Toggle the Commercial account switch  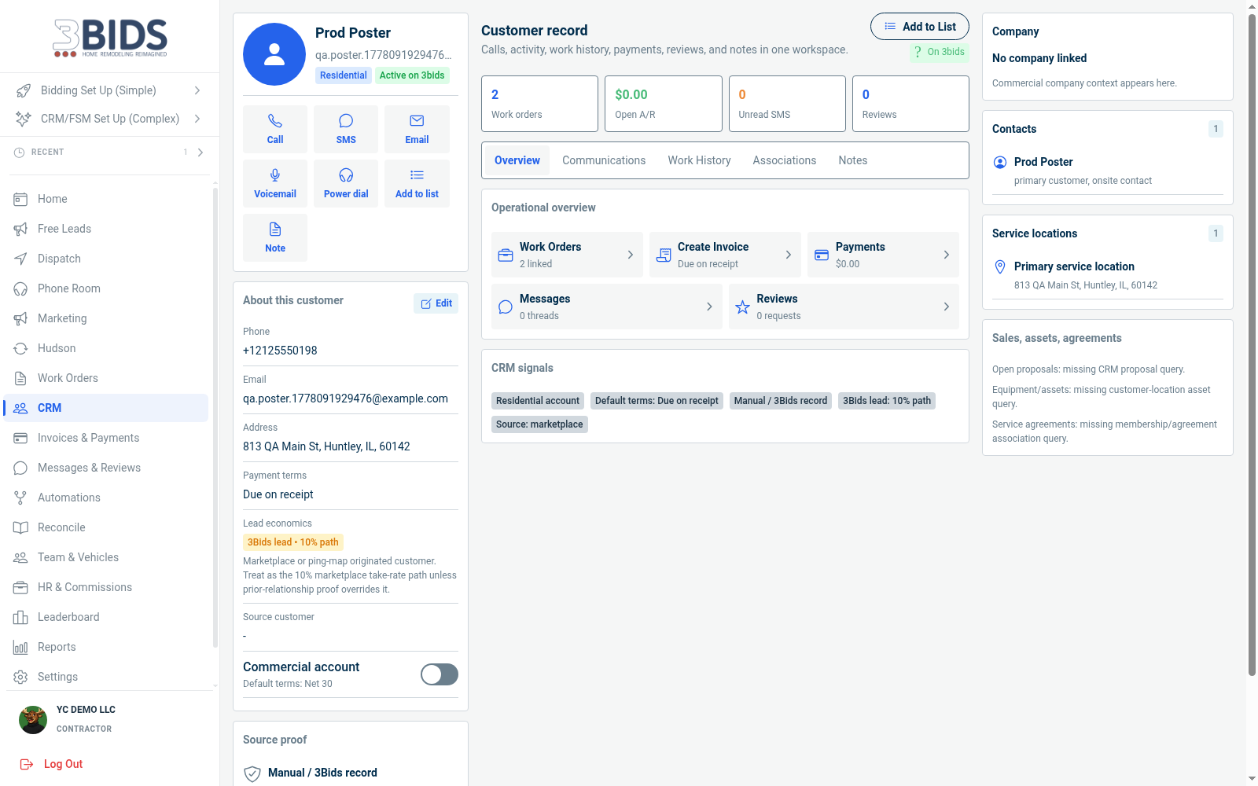point(440,674)
